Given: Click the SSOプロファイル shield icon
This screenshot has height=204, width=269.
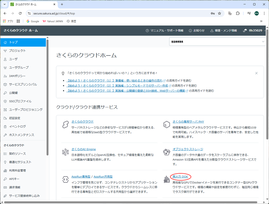Looking at the screenshot, I should [5, 101].
